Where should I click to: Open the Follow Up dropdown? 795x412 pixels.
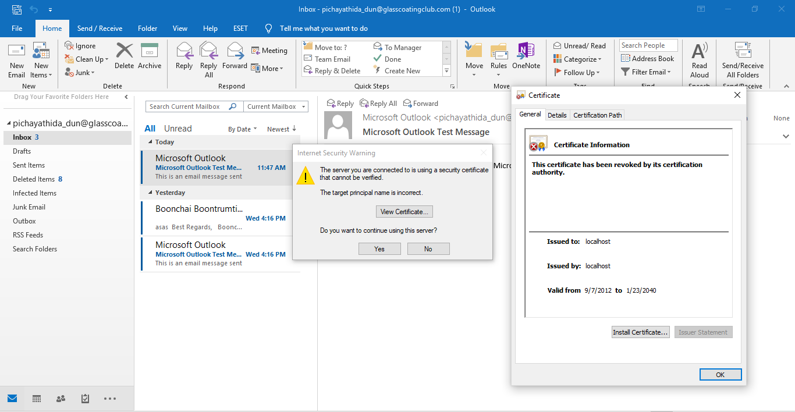point(577,72)
